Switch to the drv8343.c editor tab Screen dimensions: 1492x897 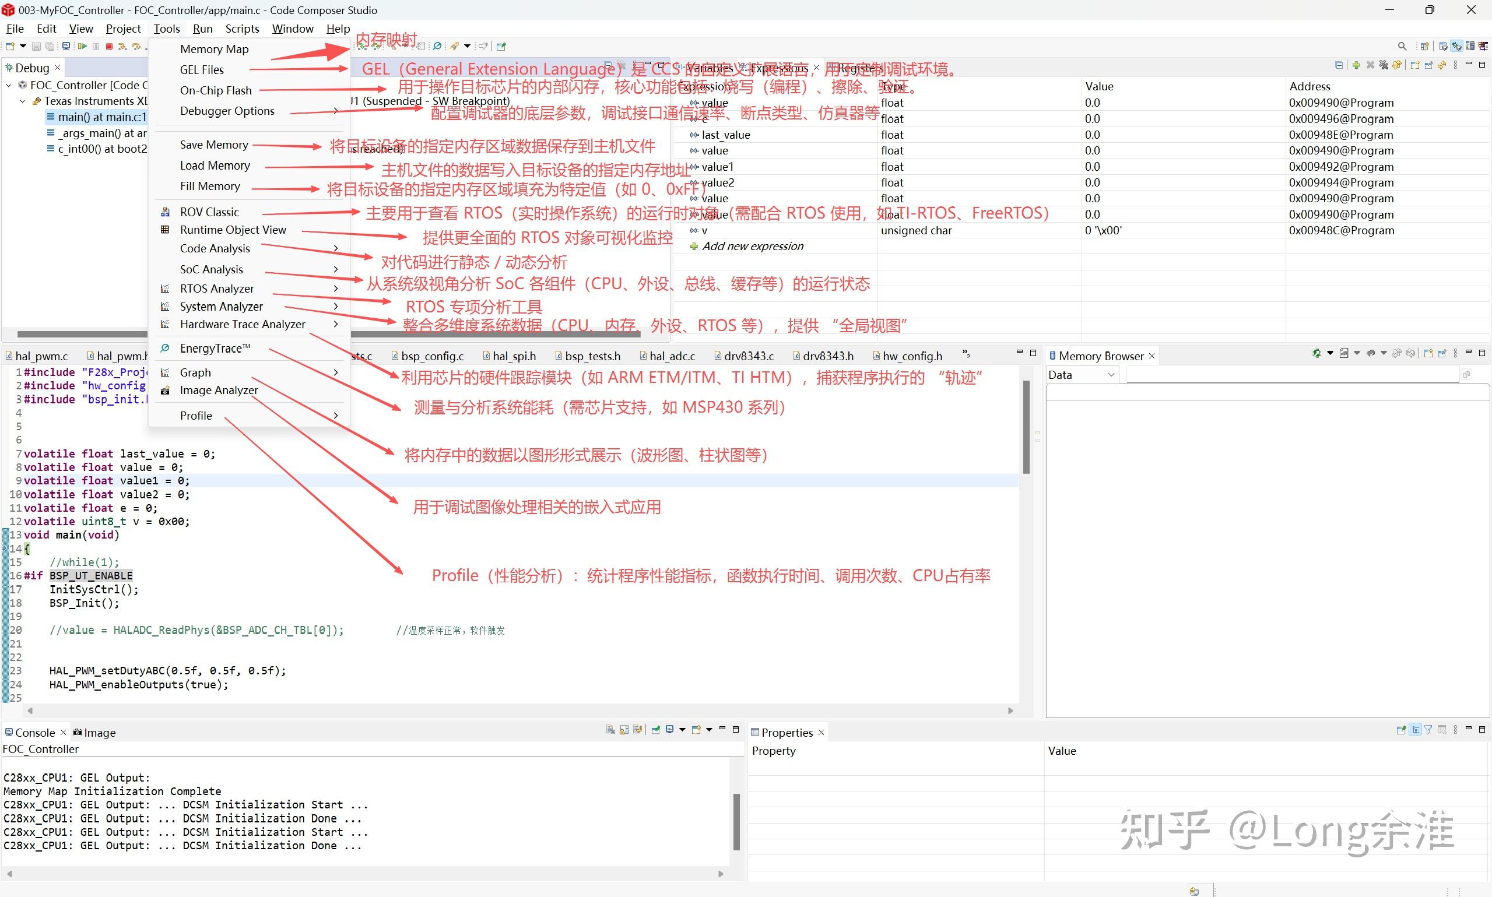743,356
